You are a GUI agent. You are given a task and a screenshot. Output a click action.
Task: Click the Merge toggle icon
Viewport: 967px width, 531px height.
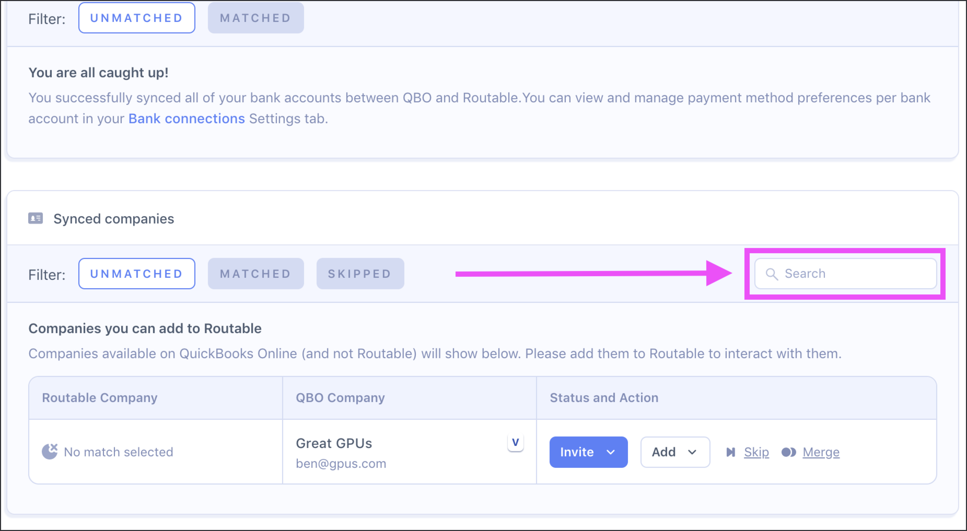pos(789,452)
